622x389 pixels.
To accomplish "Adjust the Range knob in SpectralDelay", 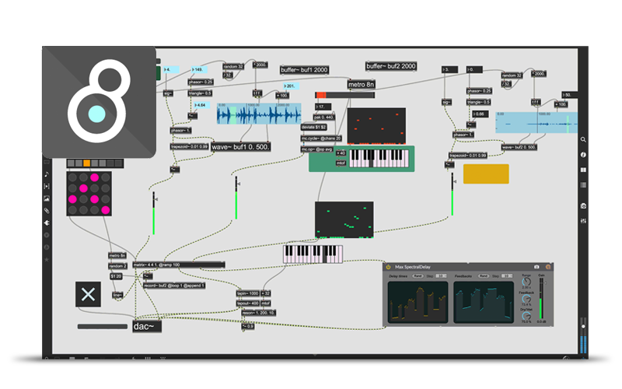I will (x=526, y=282).
